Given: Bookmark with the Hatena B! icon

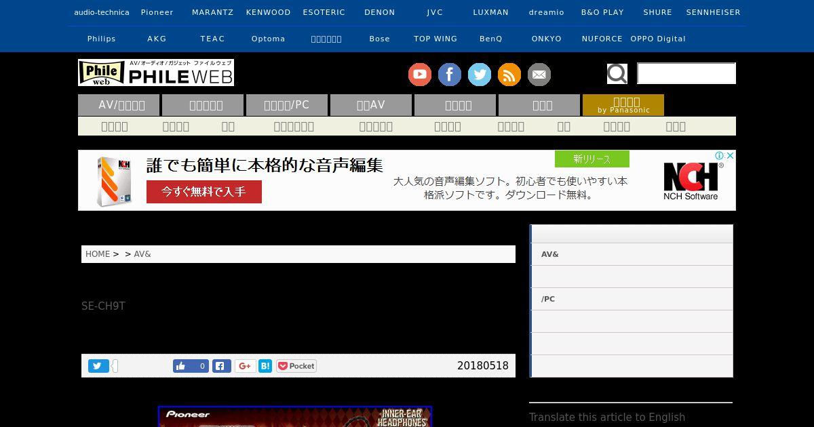Looking at the screenshot, I should [x=265, y=366].
